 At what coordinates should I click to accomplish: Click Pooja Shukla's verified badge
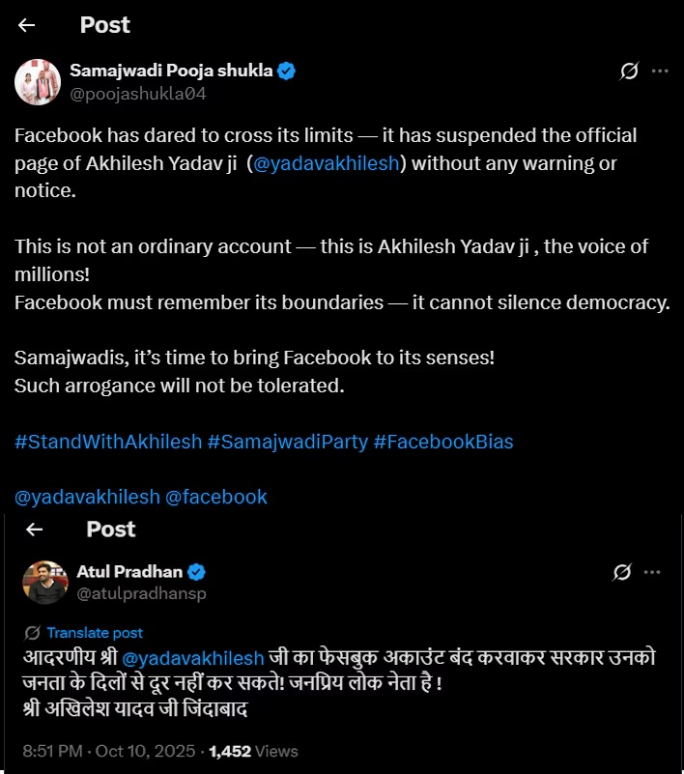(x=287, y=71)
